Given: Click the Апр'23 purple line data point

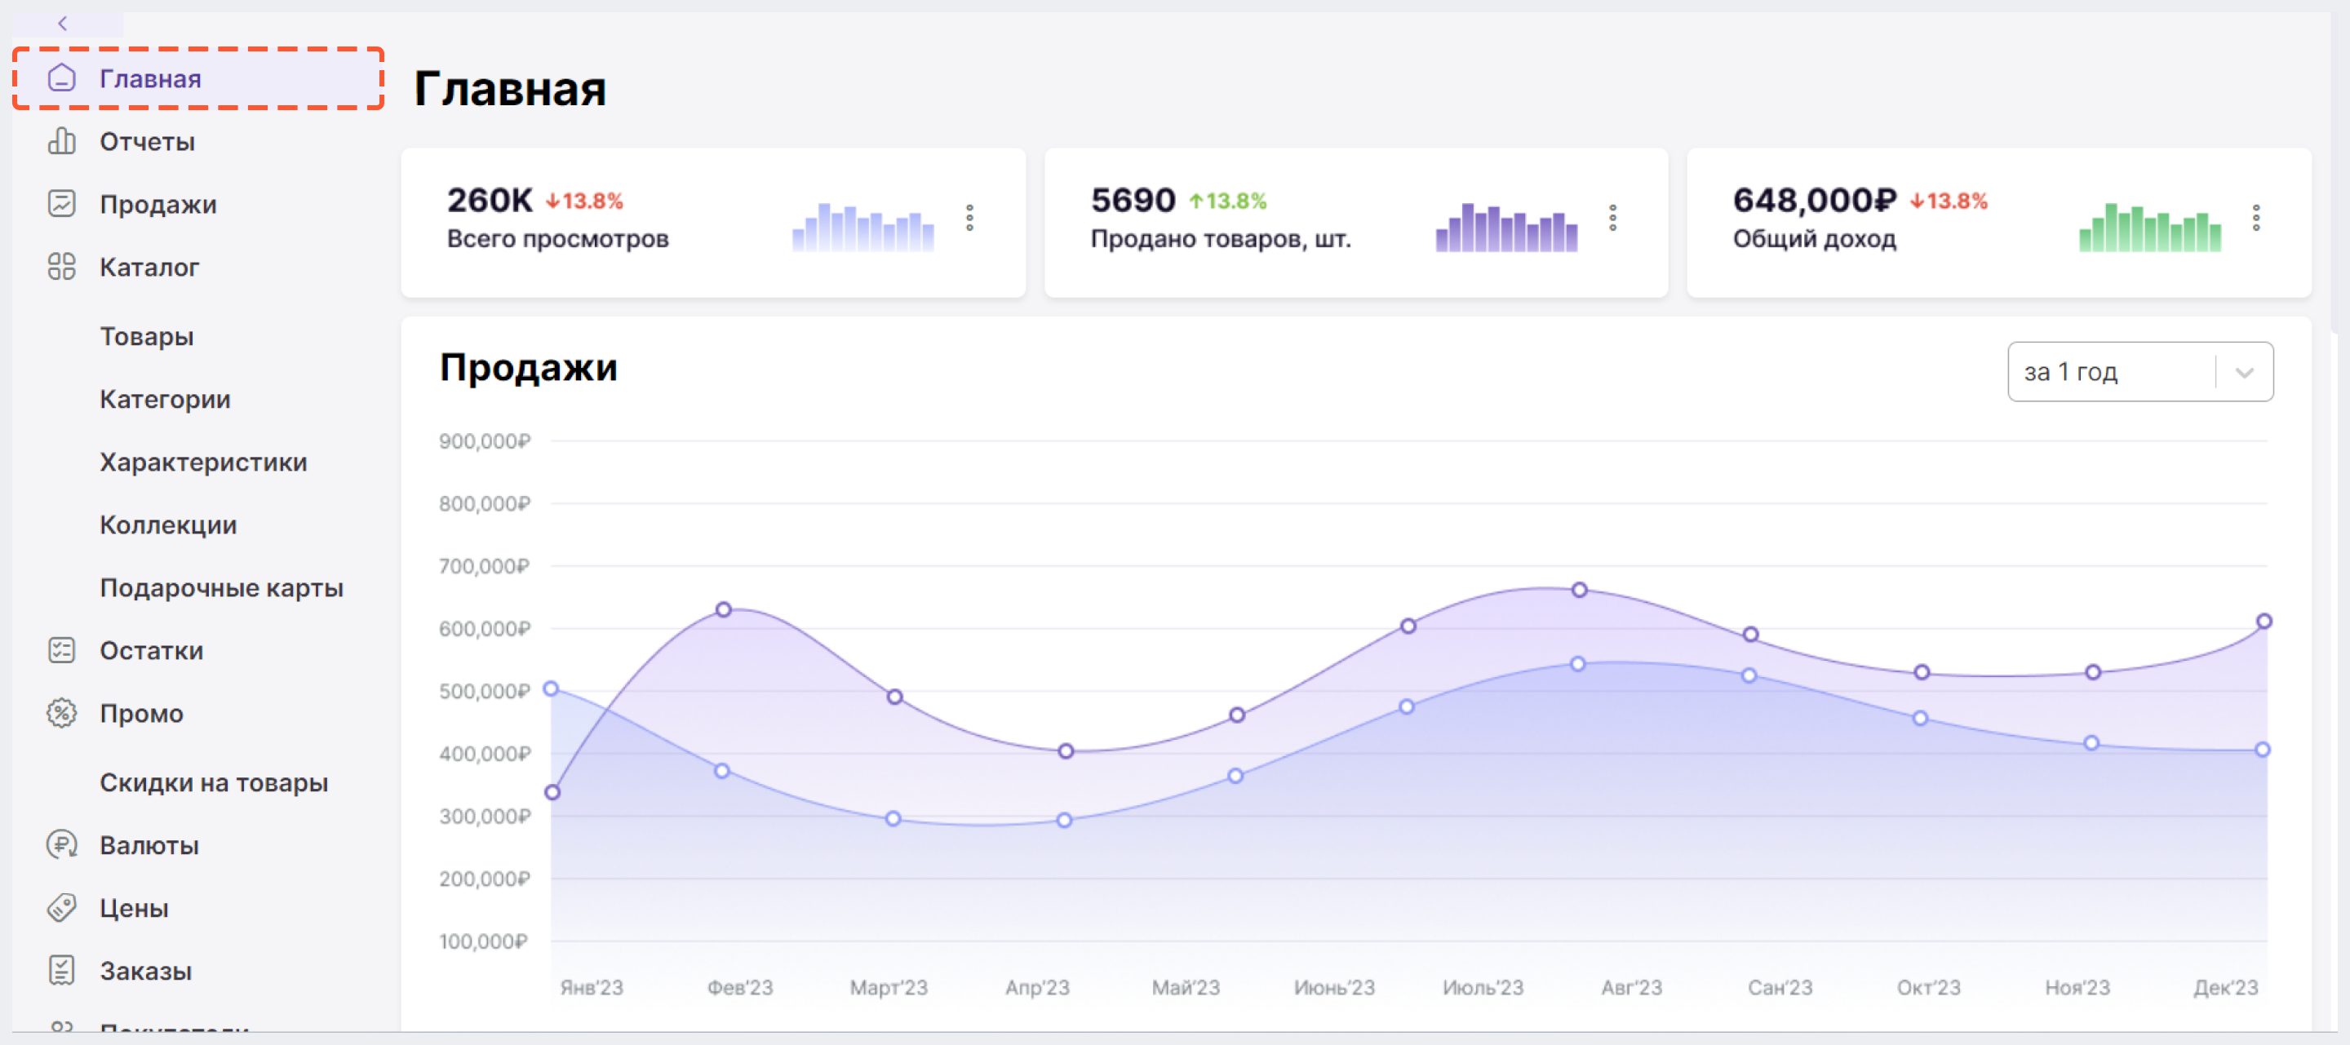Looking at the screenshot, I should pos(1066,751).
